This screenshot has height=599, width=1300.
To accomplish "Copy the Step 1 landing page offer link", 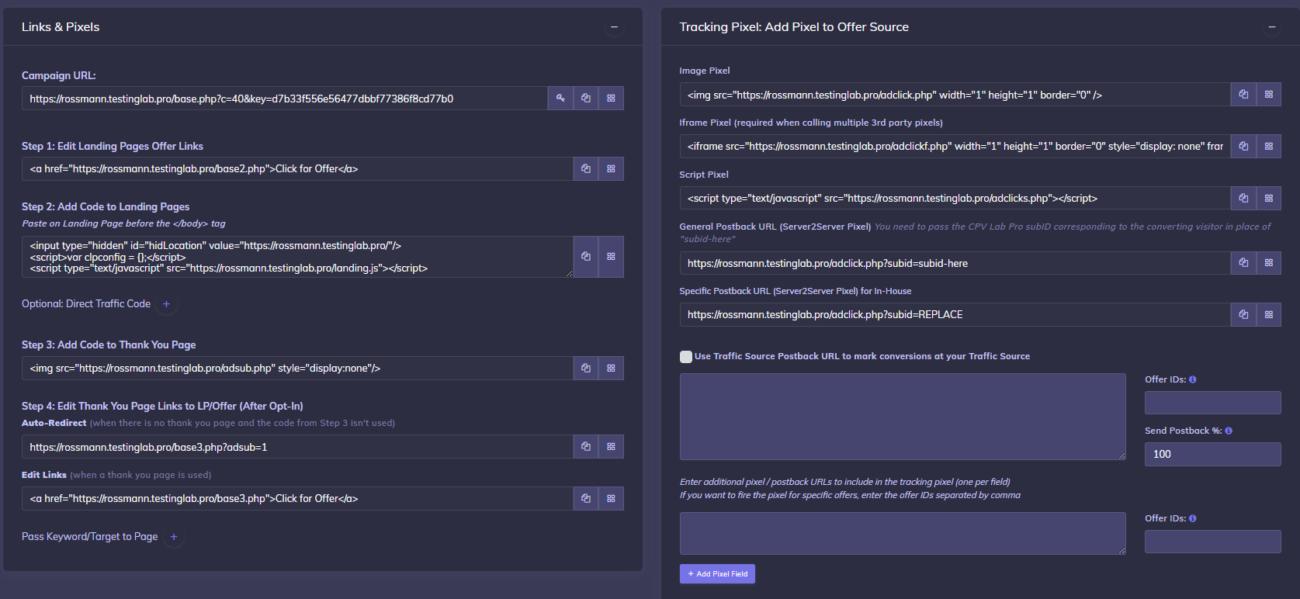I will click(x=586, y=169).
